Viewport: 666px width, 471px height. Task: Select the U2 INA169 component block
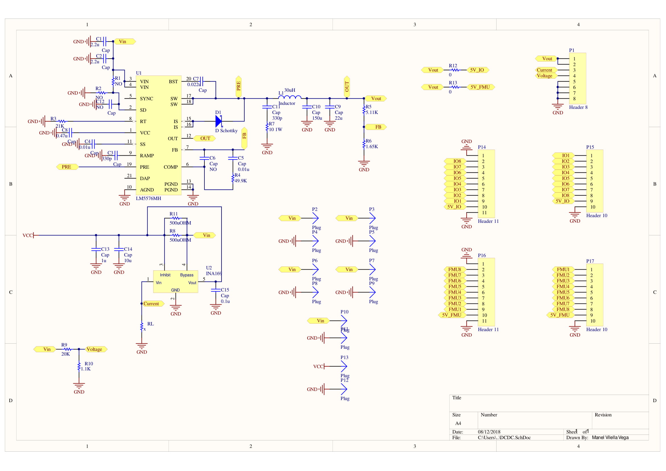[175, 282]
